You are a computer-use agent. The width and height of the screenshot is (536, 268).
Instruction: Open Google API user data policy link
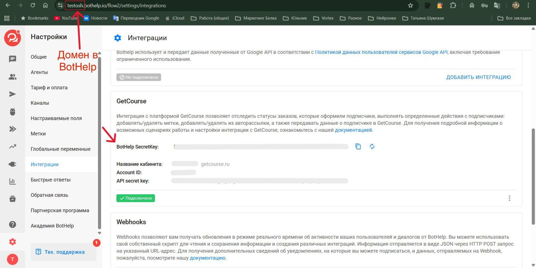pos(381,52)
